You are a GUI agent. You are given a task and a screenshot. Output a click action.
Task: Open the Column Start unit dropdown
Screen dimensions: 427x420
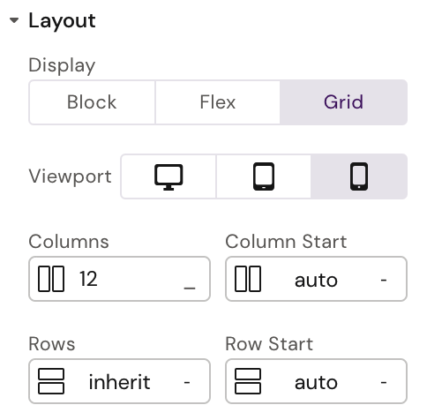(x=384, y=280)
